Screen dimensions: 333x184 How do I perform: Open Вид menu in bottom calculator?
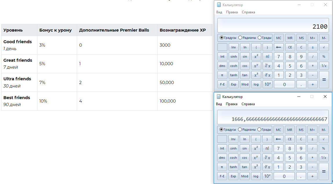click(219, 104)
